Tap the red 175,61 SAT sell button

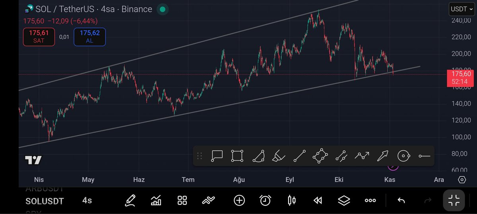[x=39, y=36]
